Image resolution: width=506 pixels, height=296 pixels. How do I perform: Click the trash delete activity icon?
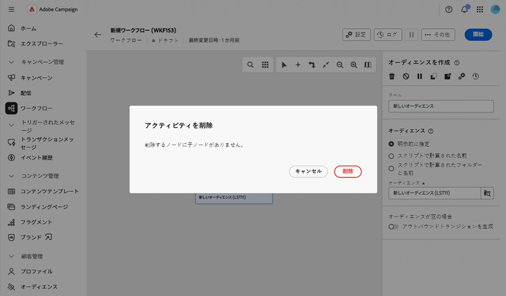click(x=392, y=76)
